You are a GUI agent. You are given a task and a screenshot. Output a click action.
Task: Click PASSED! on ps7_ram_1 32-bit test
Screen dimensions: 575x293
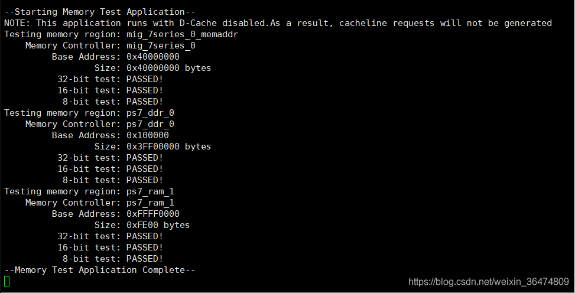(x=144, y=236)
